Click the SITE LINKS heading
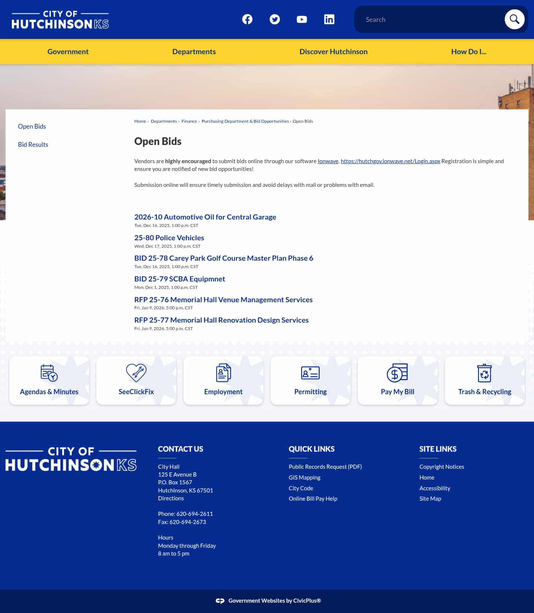This screenshot has height=613, width=534. click(x=438, y=449)
